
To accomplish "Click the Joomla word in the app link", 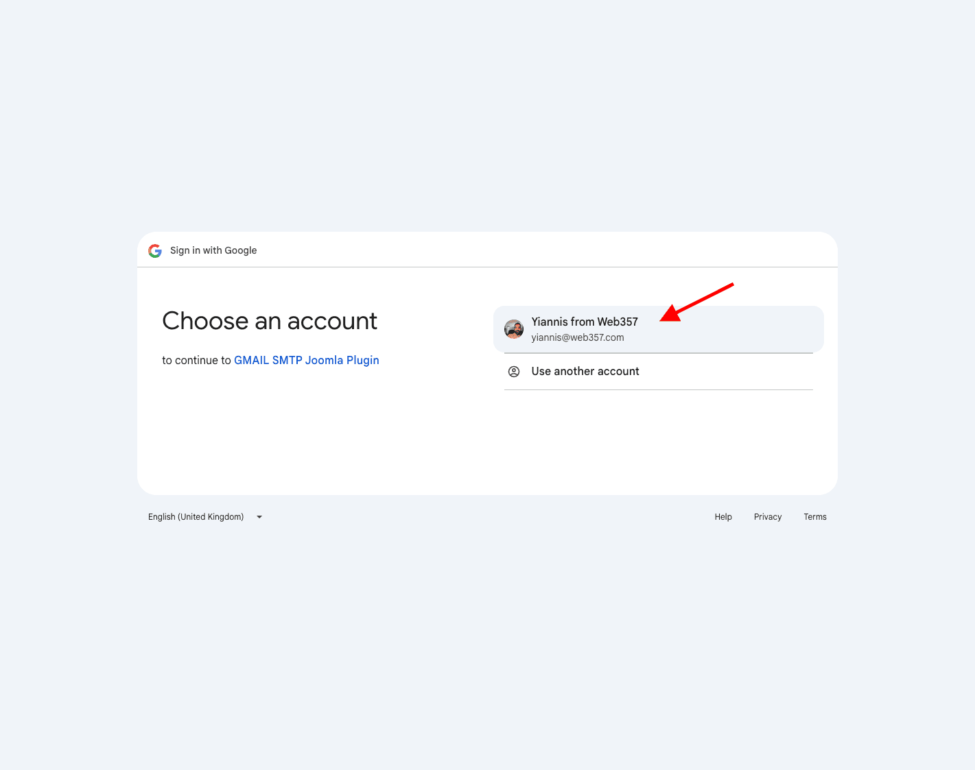I will click(324, 361).
